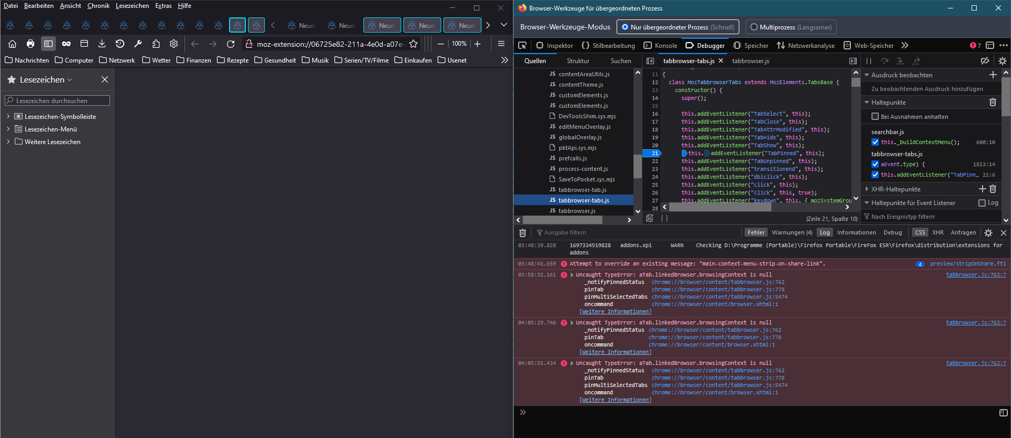Click the first 'Weitere Informationen' link
The width and height of the screenshot is (1011, 438).
tap(615, 312)
